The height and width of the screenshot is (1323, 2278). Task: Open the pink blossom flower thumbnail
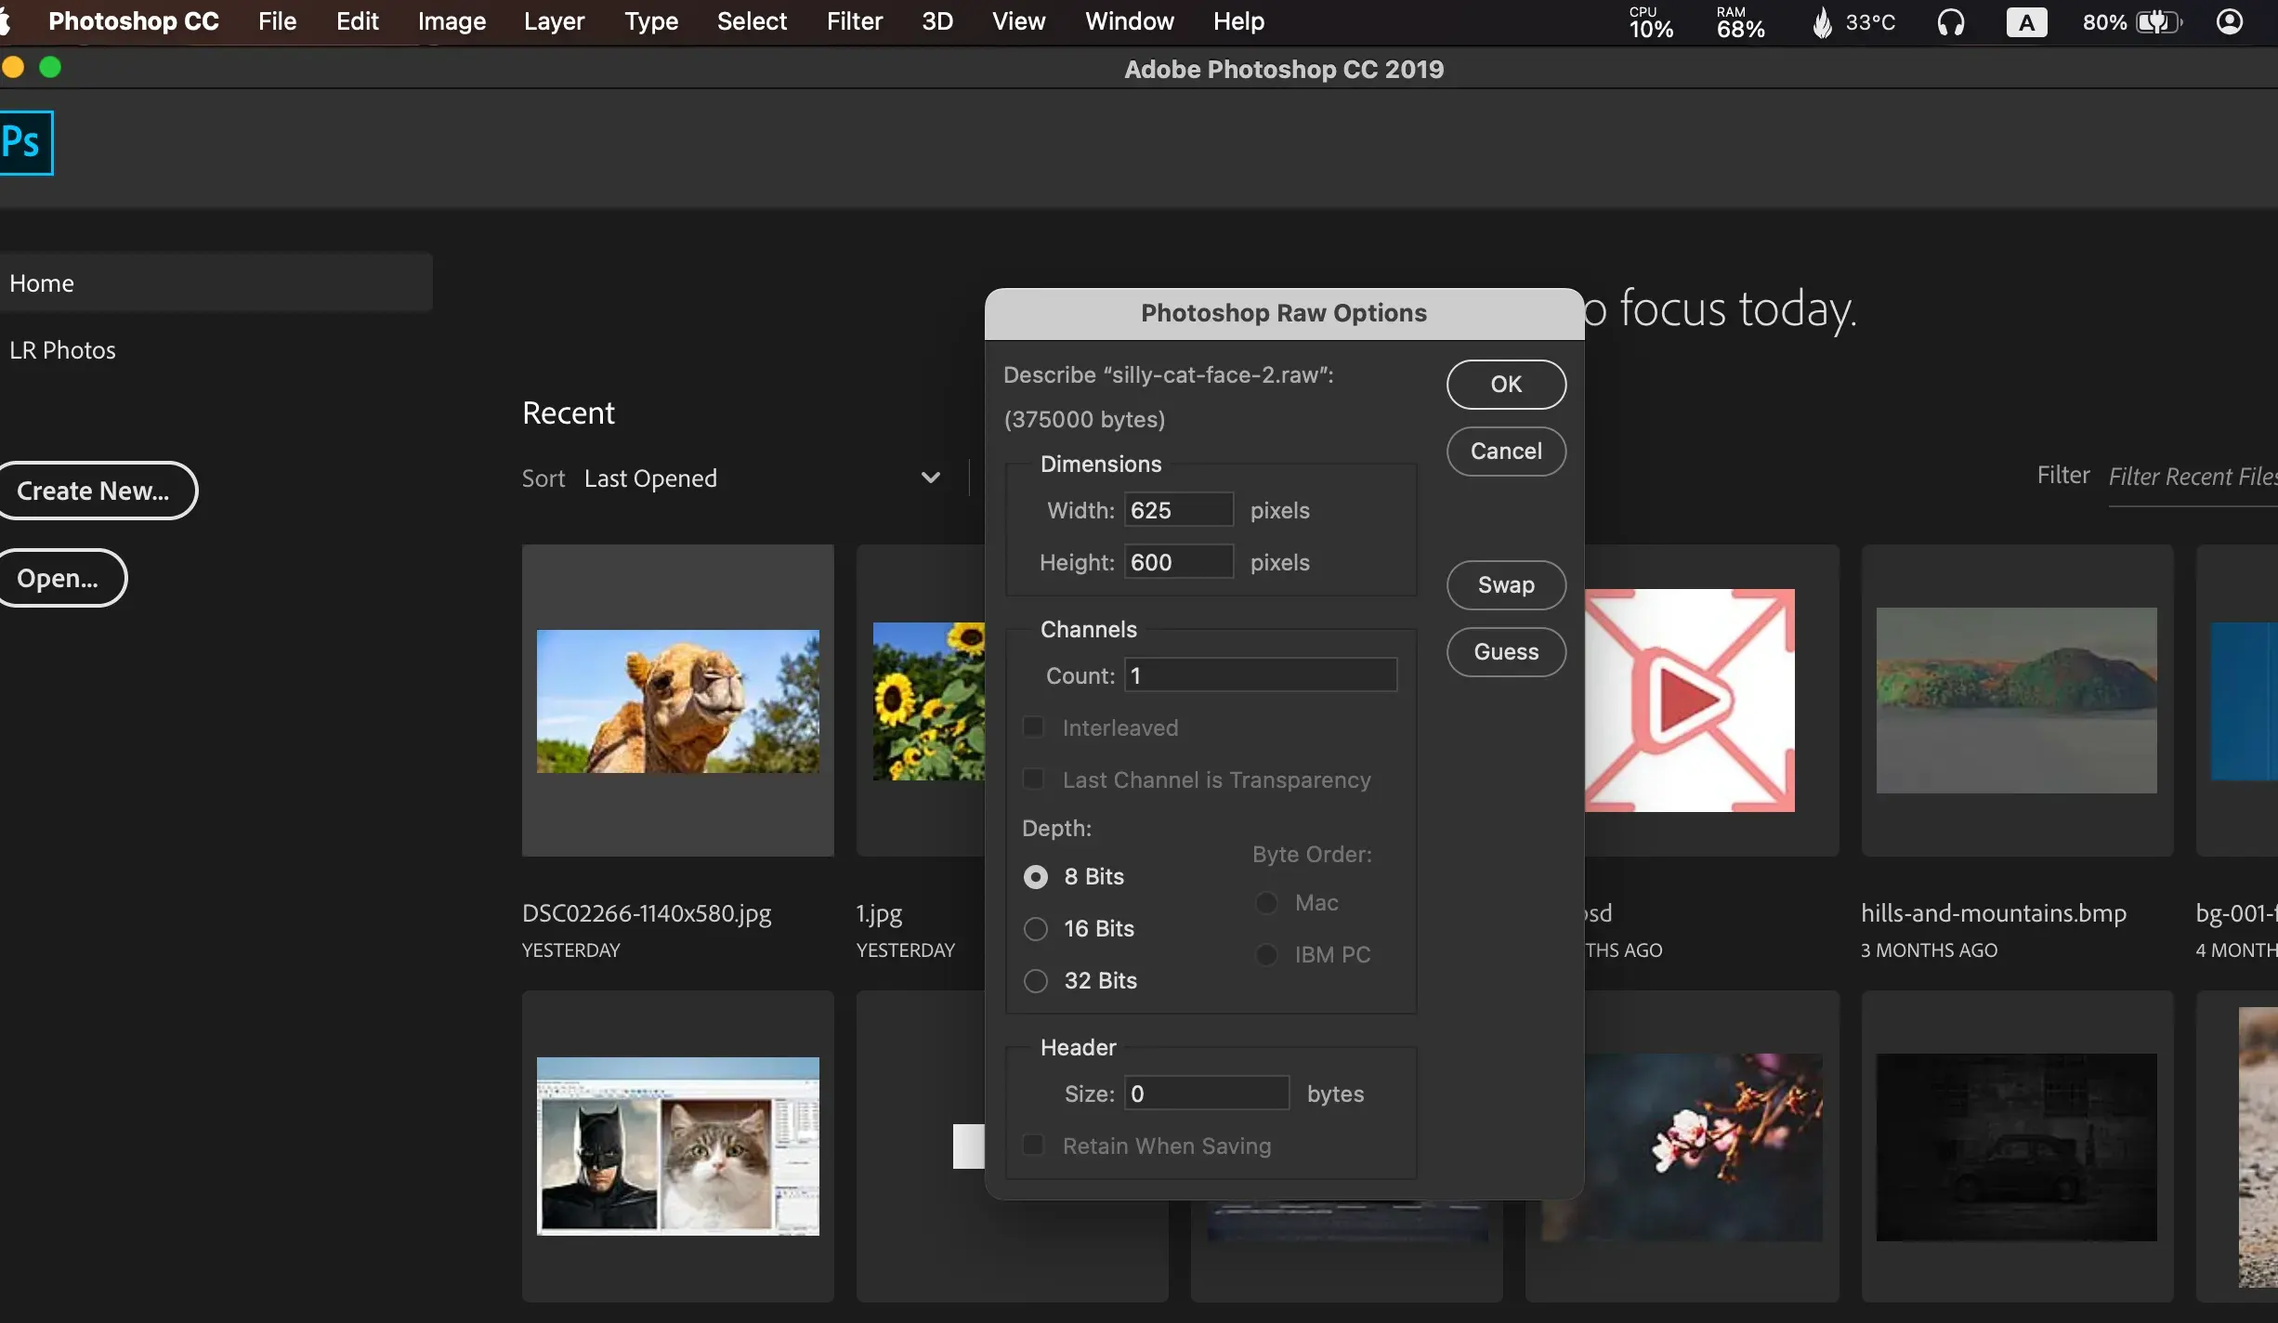click(x=1704, y=1146)
